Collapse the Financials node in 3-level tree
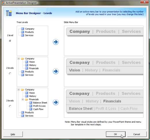 click(x=22, y=99)
